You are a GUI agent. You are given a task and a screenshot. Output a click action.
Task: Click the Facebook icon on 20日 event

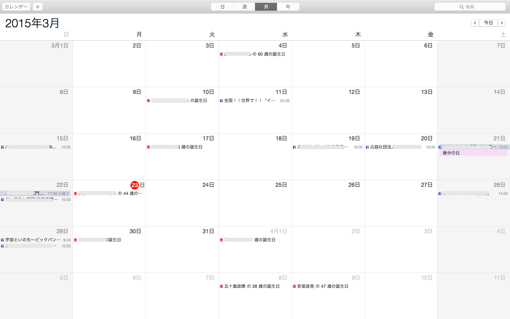pyautogui.click(x=367, y=147)
